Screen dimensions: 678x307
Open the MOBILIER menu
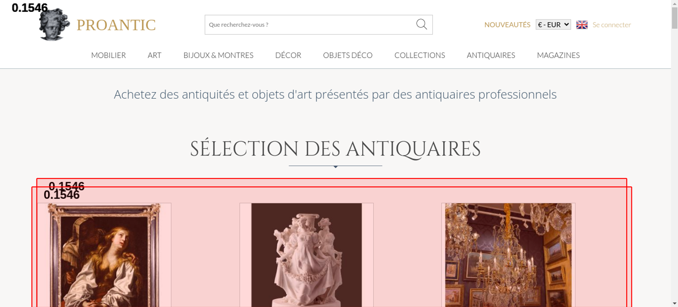point(108,55)
